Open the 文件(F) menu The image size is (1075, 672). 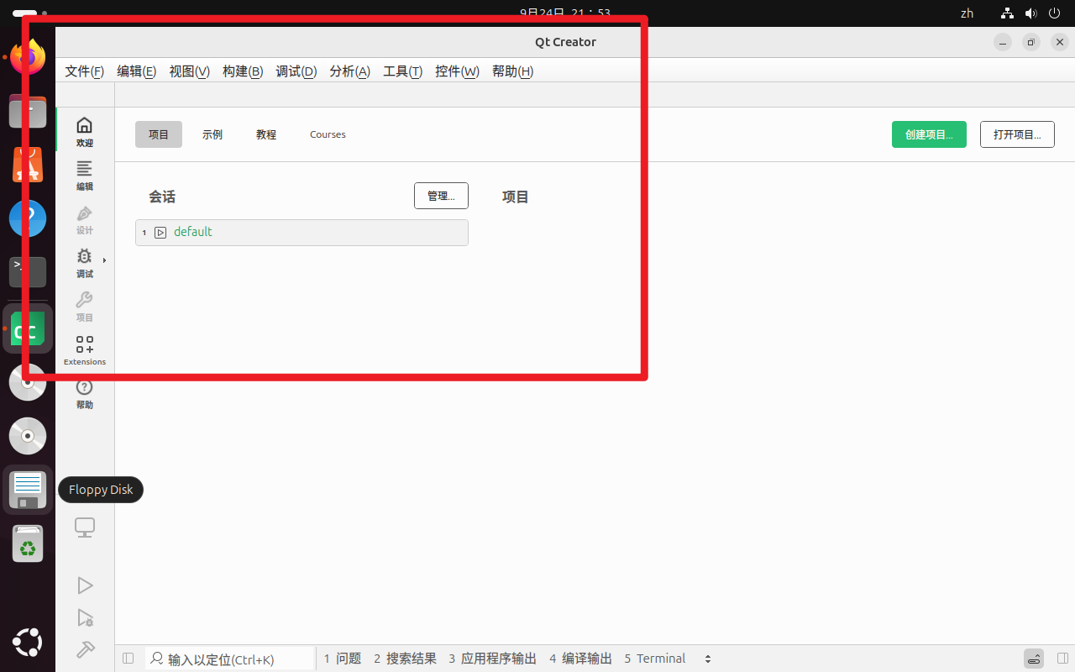click(x=85, y=71)
